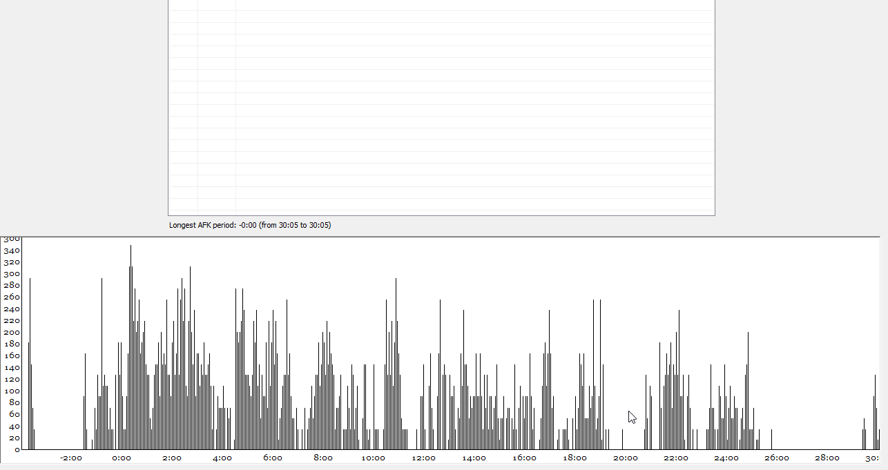This screenshot has height=470, width=888.
Task: Select the tallest activity bar just after 0:00
Action: pyautogui.click(x=131, y=347)
